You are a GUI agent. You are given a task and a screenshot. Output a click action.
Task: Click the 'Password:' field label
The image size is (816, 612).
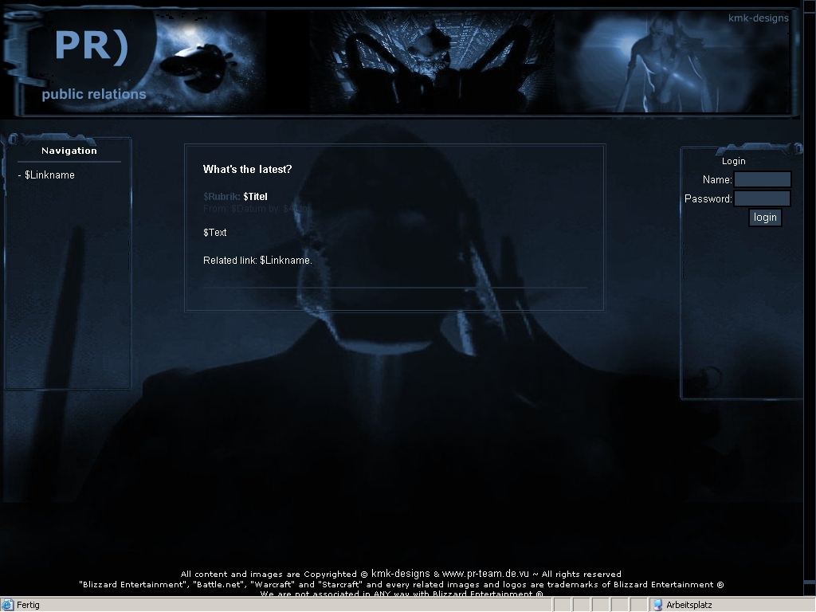point(708,198)
